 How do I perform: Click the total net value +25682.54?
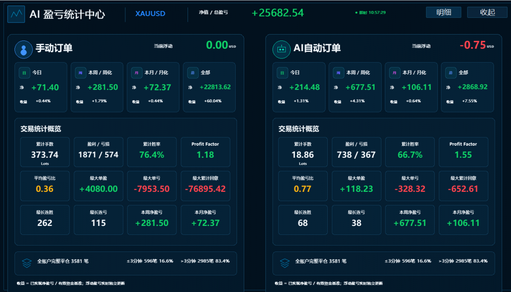tap(278, 13)
